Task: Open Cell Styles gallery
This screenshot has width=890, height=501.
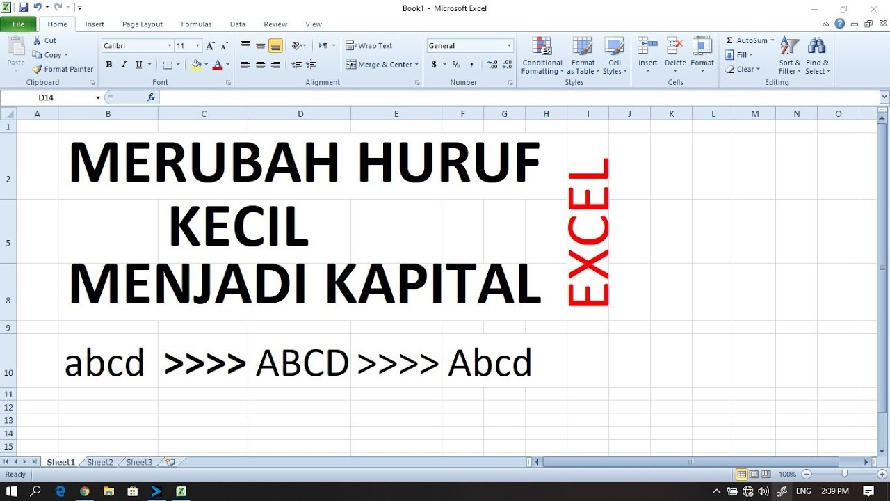Action: 614,56
